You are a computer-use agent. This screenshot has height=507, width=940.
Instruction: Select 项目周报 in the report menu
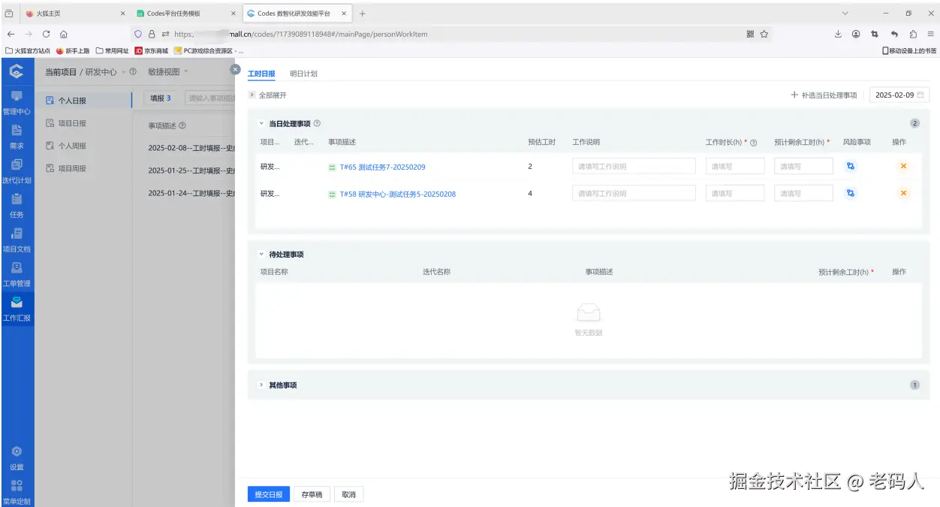pos(83,168)
